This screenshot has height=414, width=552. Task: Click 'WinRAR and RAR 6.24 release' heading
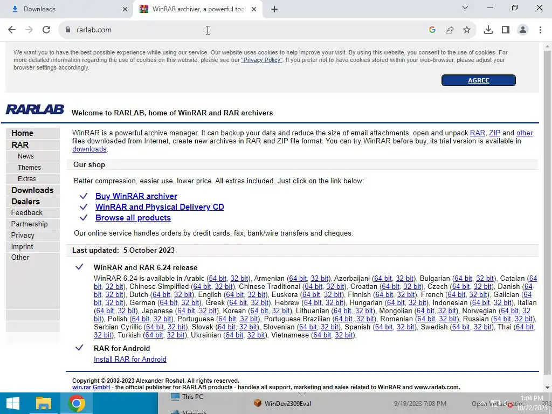coord(146,267)
